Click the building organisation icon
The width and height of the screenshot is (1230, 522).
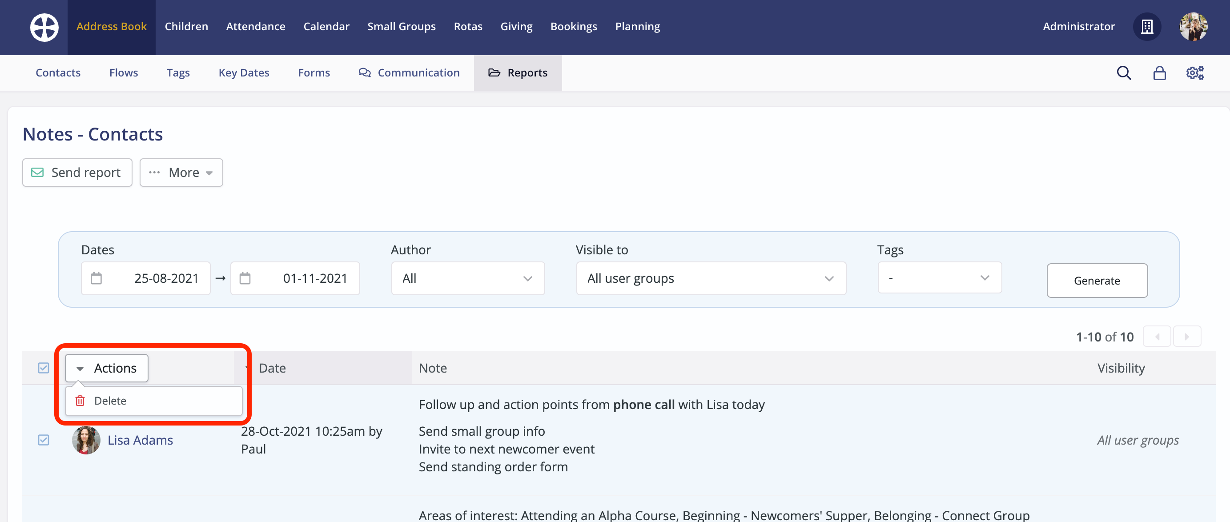pyautogui.click(x=1147, y=27)
